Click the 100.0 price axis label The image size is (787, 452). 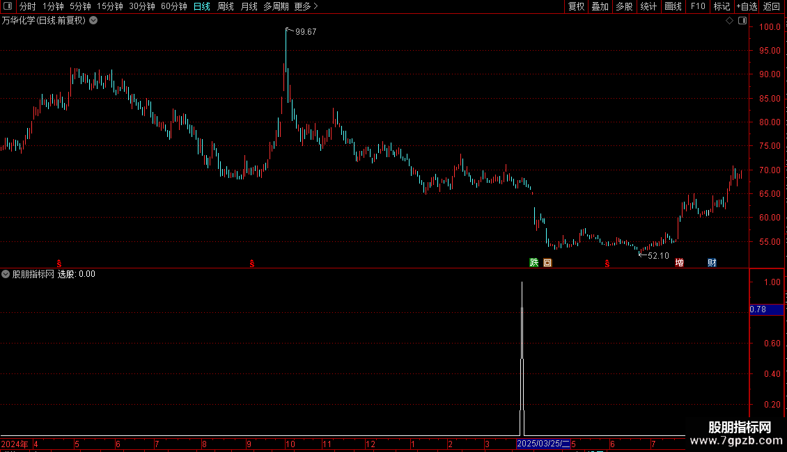coord(770,27)
